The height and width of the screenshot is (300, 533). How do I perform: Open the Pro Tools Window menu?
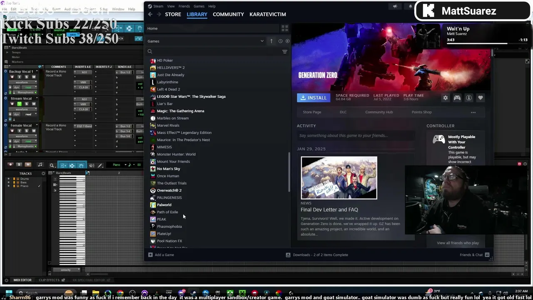[x=118, y=9]
